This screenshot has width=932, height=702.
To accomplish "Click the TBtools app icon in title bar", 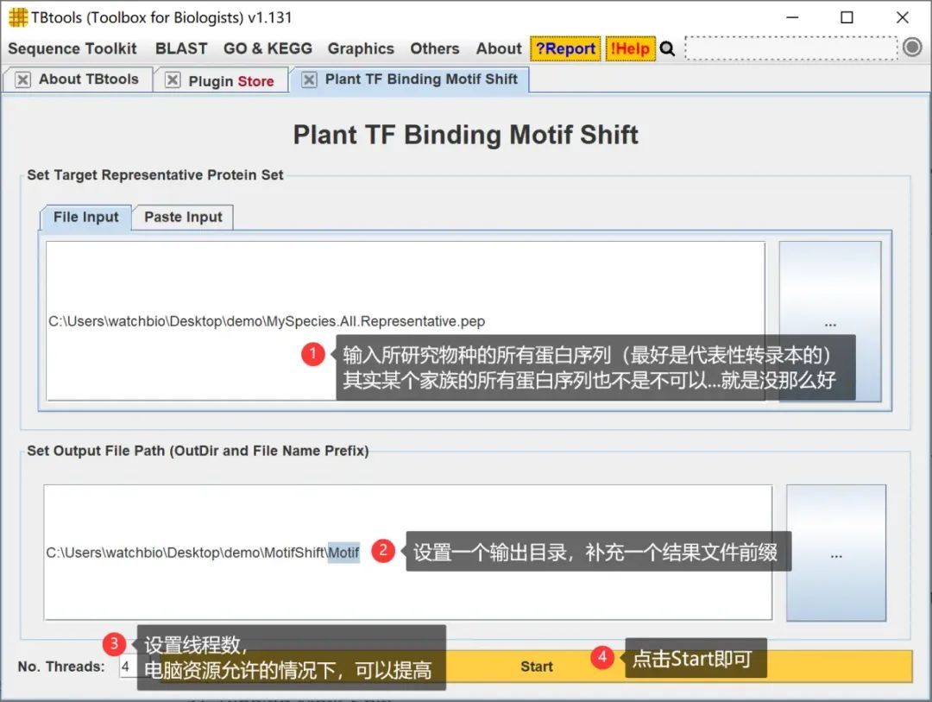I will [x=18, y=17].
